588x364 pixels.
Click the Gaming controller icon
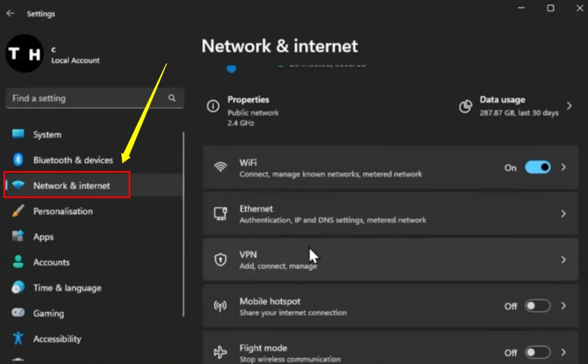[18, 313]
